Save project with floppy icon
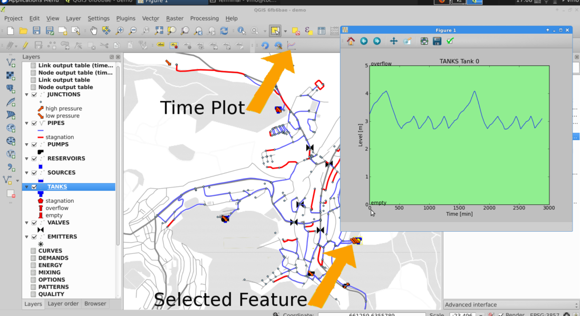 click(x=36, y=31)
